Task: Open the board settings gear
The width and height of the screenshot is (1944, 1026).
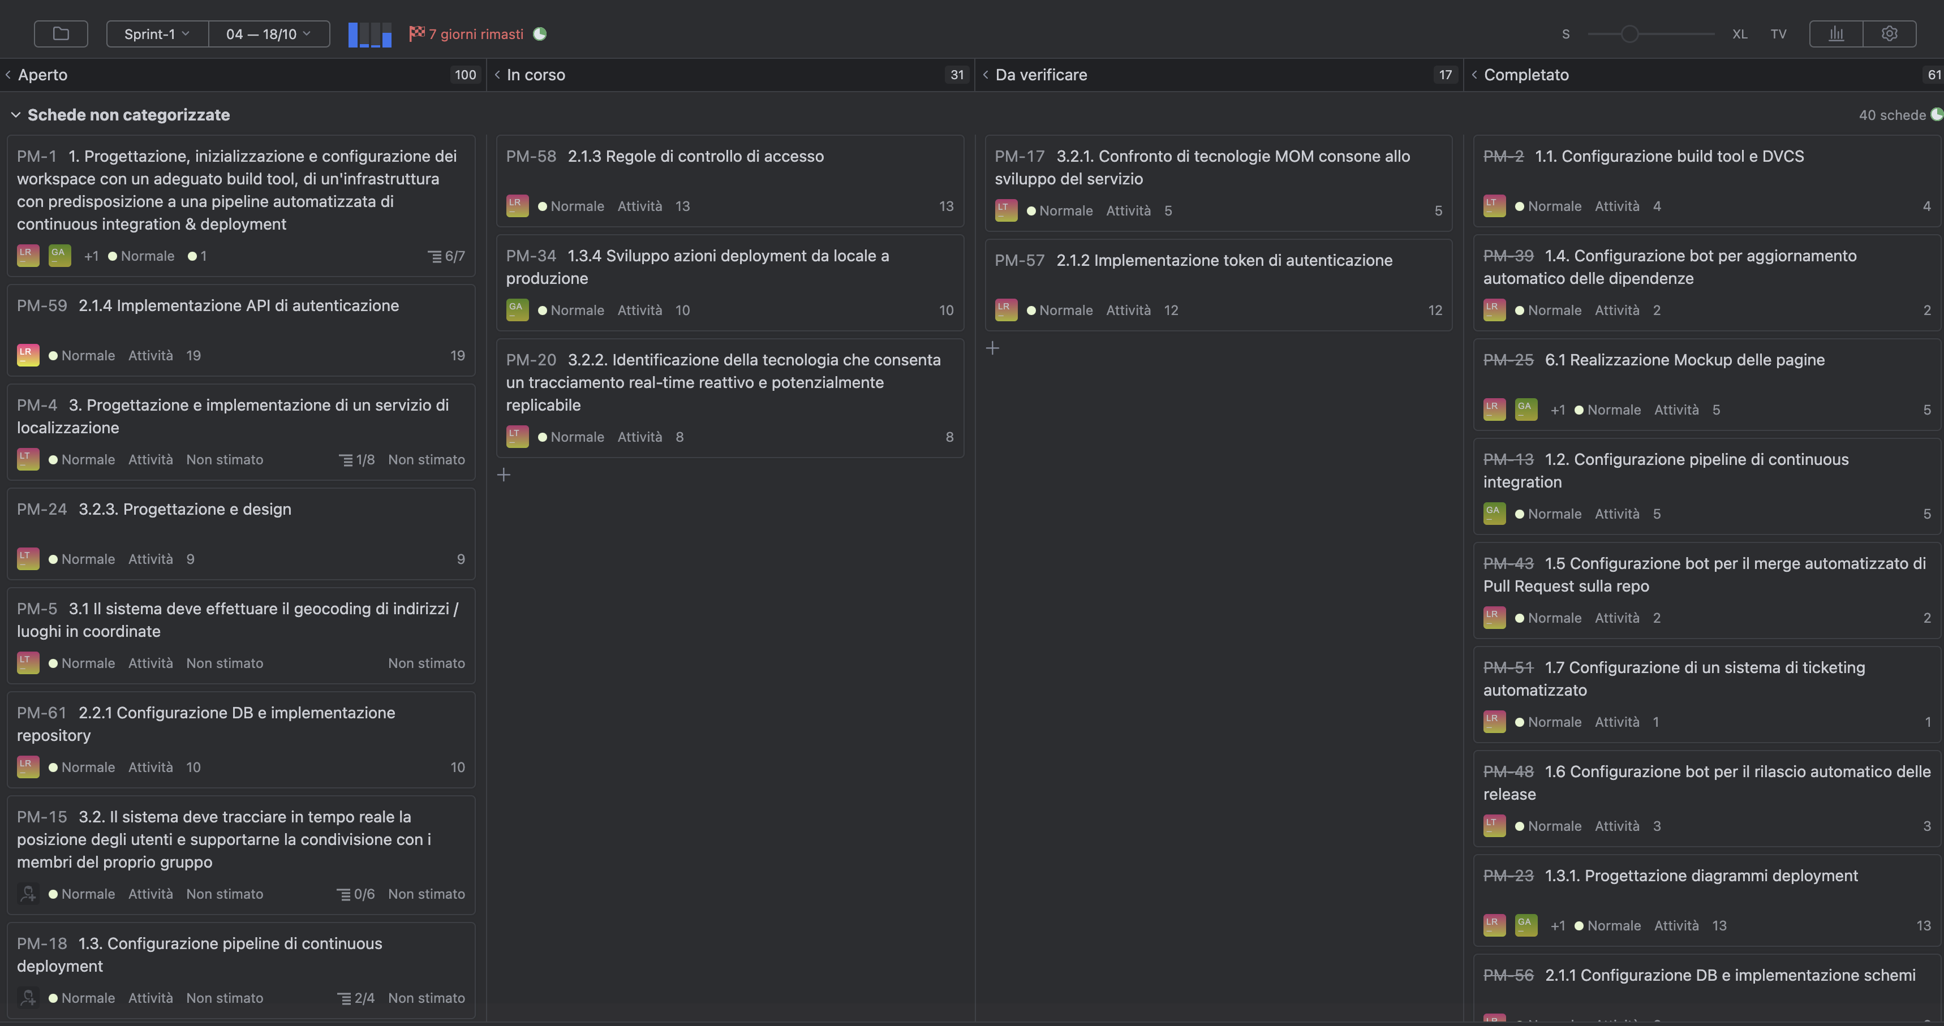Action: 1890,33
